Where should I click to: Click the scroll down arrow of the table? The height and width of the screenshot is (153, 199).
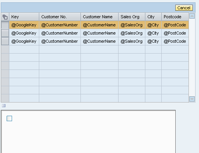click(192, 99)
